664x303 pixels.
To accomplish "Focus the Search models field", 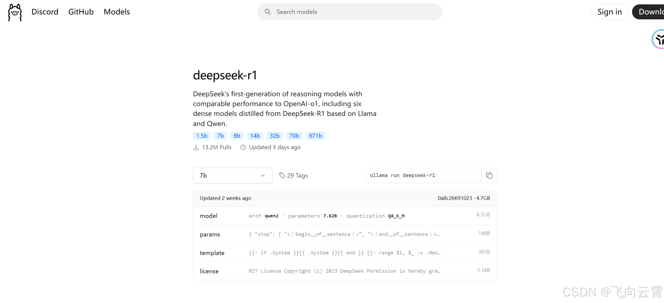I will 350,12.
